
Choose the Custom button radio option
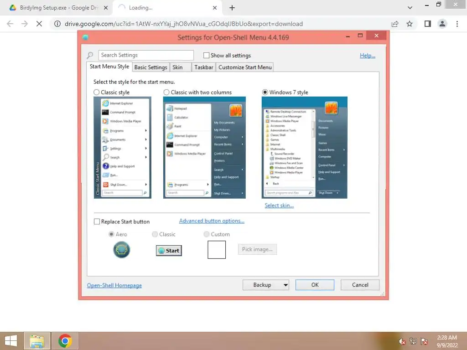pos(207,234)
